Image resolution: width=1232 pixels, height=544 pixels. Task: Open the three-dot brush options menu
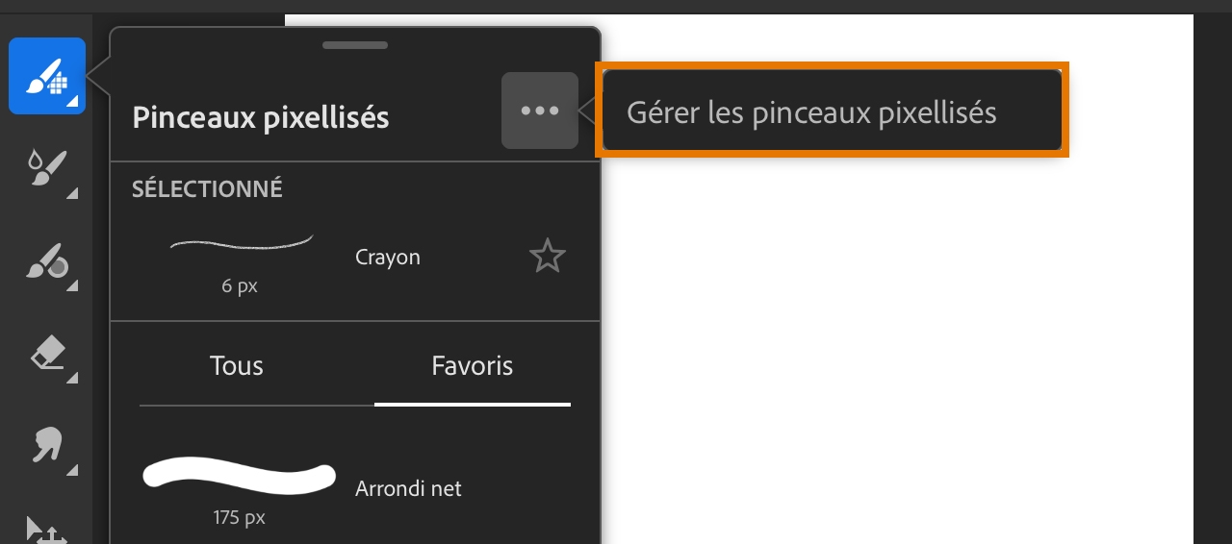tap(540, 111)
